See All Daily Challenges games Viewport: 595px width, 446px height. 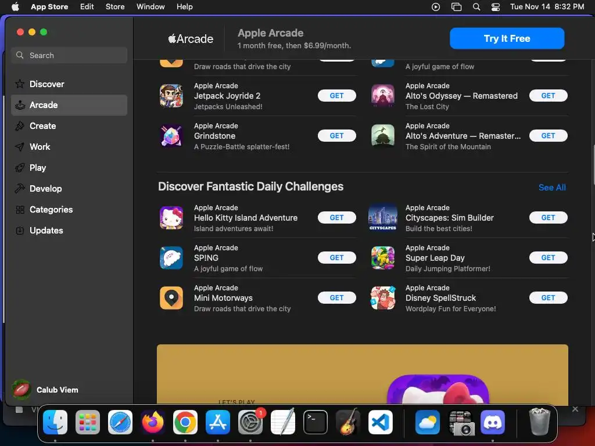click(x=552, y=188)
